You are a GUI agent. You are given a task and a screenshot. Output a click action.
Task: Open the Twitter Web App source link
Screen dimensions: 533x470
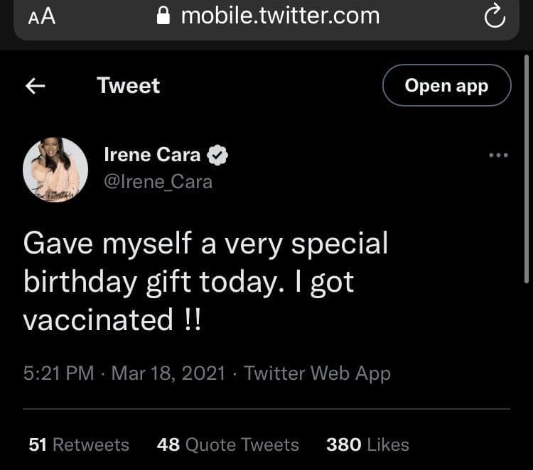click(317, 373)
